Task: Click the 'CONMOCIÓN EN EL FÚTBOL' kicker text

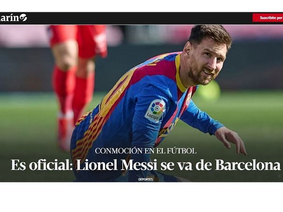Action: point(146,151)
